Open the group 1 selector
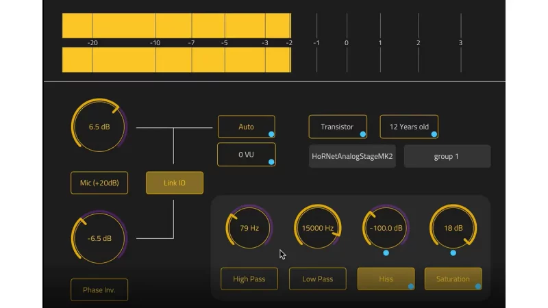The width and height of the screenshot is (548, 308). pos(447,156)
